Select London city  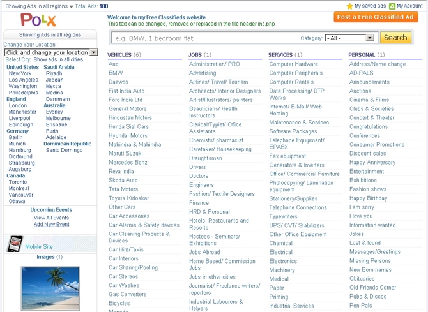click(18, 105)
